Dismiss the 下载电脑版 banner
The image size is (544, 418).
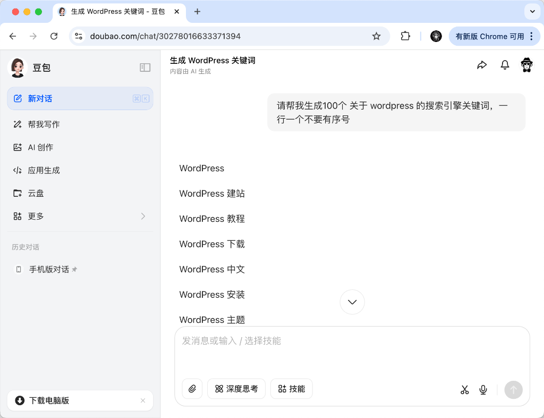pos(142,400)
